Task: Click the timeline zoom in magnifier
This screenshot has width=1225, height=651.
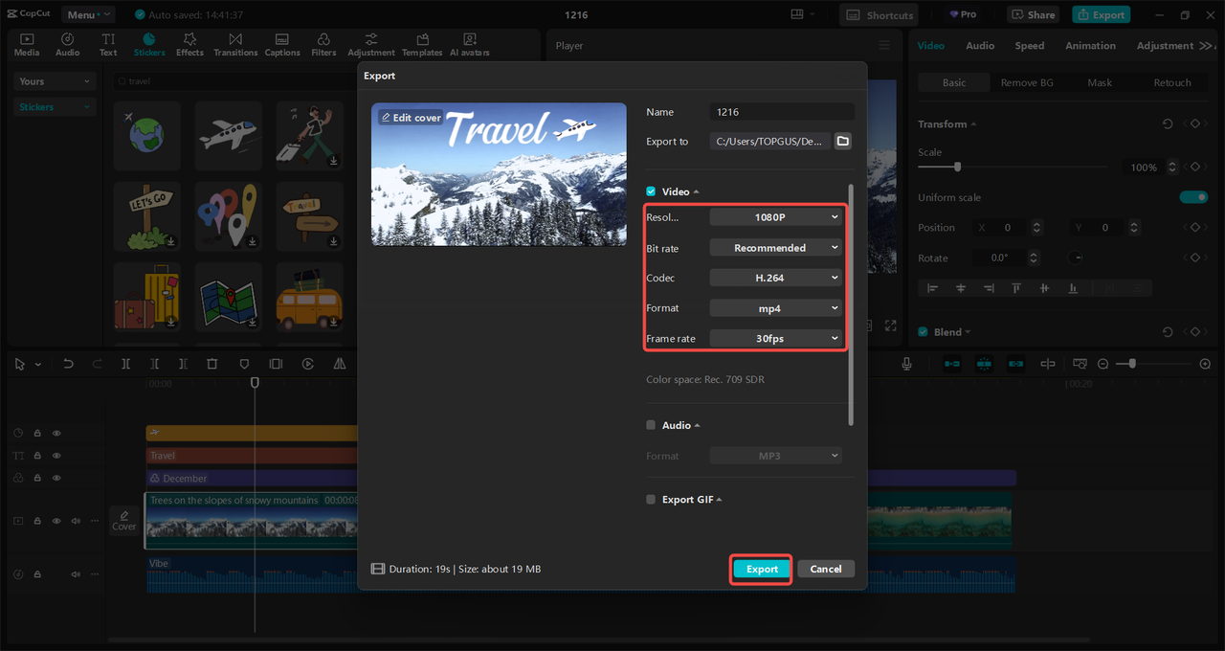Action: point(1205,364)
